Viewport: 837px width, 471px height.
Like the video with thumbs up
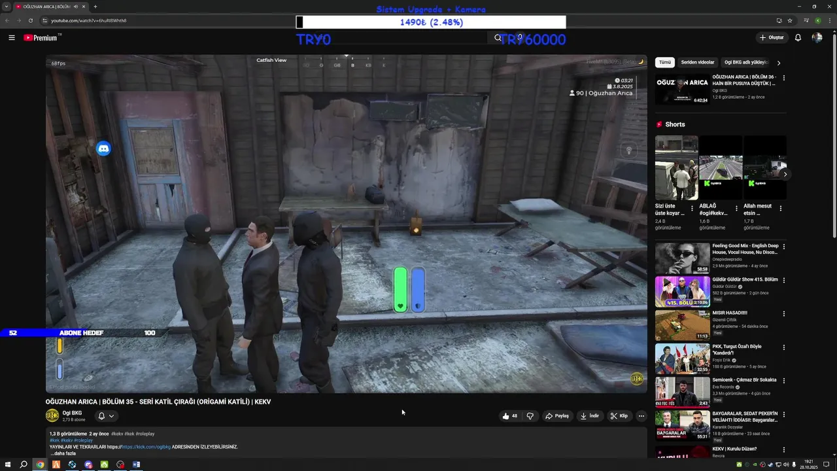[x=509, y=415]
